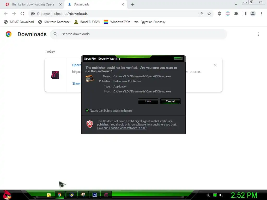The width and height of the screenshot is (267, 200).
Task: Click the Search downloads field
Action: 139,34
